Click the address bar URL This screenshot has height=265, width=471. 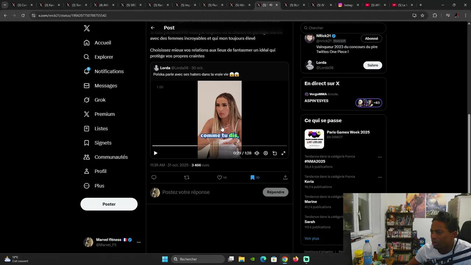click(x=72, y=15)
